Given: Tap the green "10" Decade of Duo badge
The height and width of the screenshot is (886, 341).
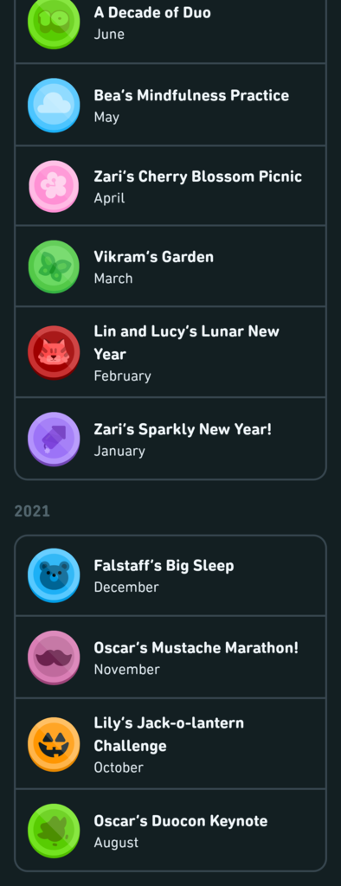Looking at the screenshot, I should point(54,22).
